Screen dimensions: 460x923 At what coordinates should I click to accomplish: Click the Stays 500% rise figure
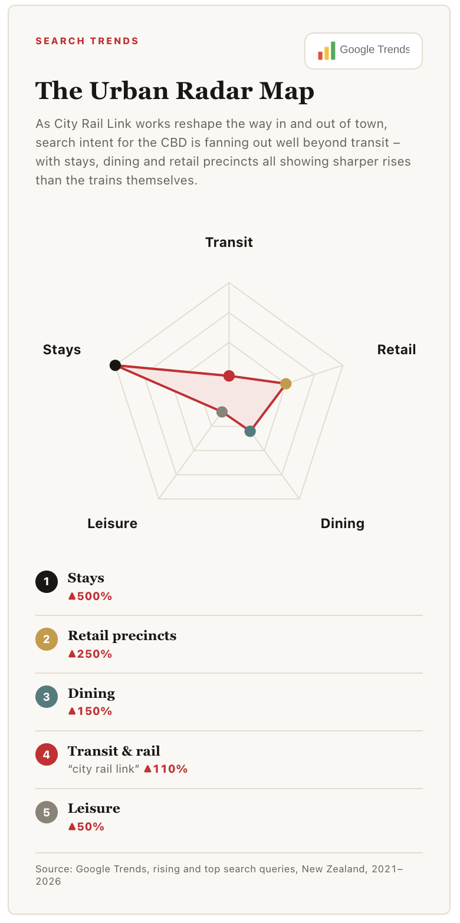coord(90,596)
